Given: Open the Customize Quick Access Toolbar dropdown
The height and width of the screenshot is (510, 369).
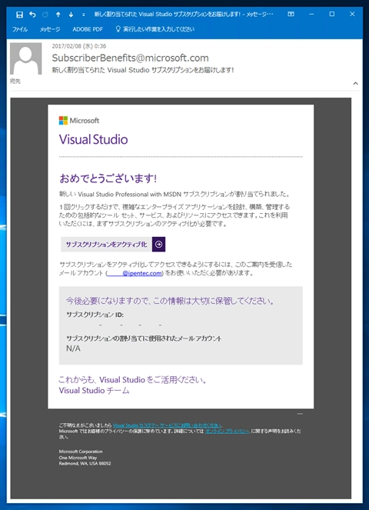Looking at the screenshot, I should coord(84,15).
